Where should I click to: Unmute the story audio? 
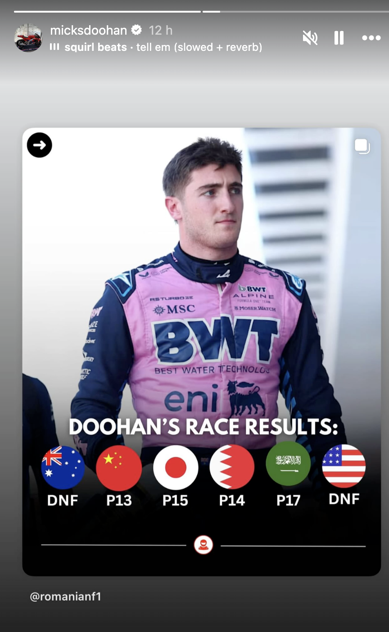tap(310, 38)
